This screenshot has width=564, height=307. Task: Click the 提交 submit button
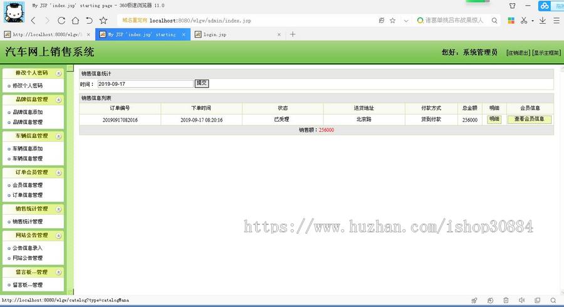tap(201, 83)
